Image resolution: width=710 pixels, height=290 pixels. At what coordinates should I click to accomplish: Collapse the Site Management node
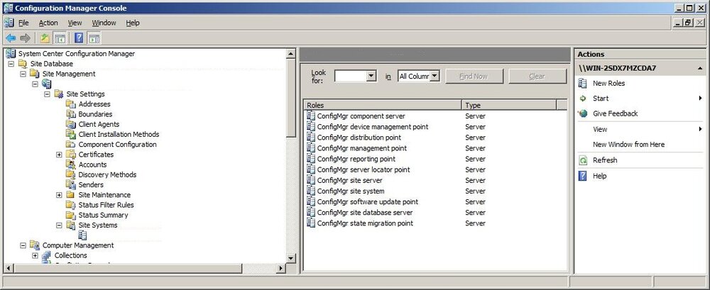coord(23,74)
